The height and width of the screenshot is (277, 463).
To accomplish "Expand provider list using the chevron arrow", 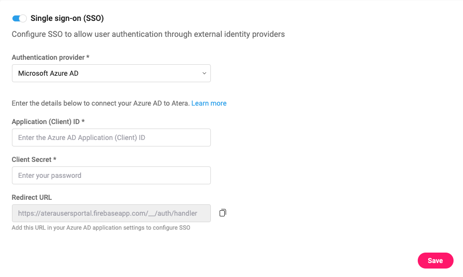I will (x=204, y=73).
